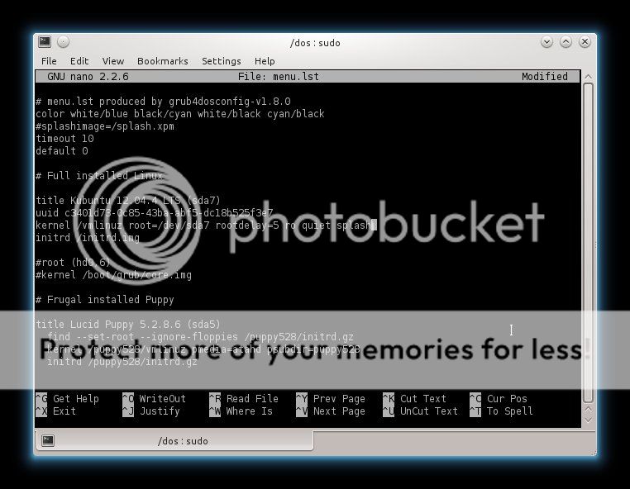Click the '^R Read File' shortcut
This screenshot has width=630, height=489.
(244, 399)
